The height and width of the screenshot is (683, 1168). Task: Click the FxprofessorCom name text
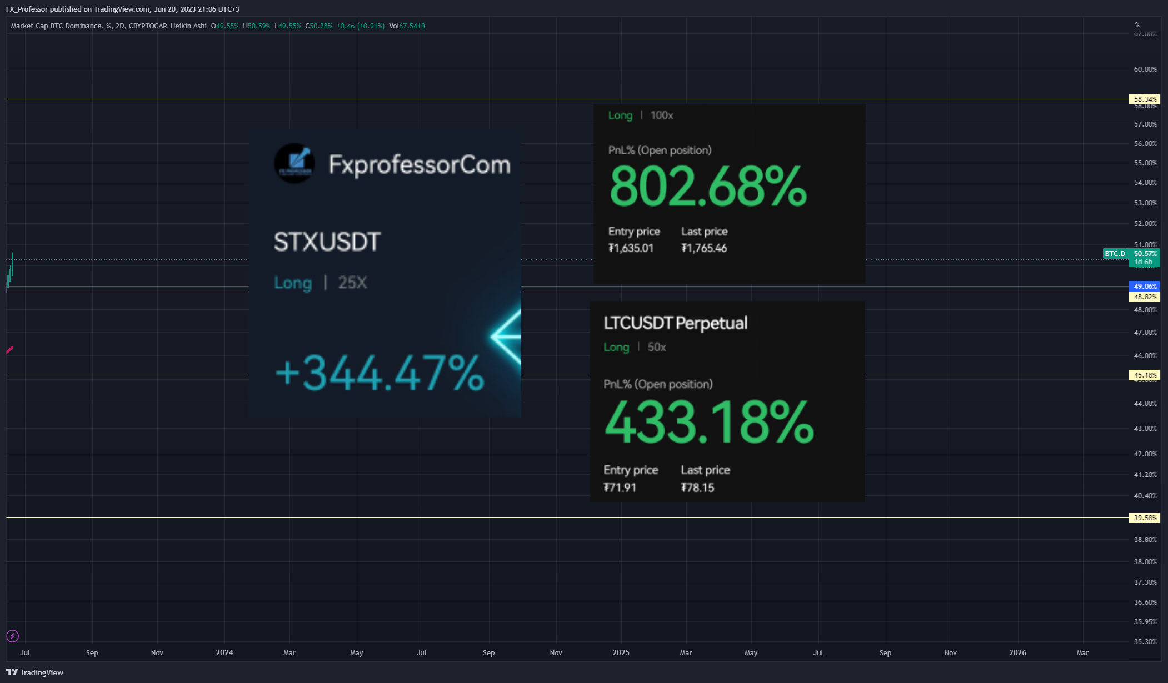420,165
